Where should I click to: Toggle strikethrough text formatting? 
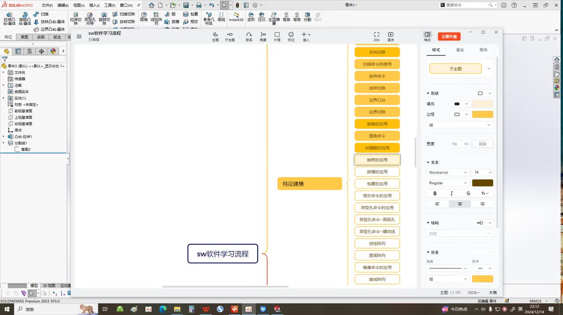(468, 194)
